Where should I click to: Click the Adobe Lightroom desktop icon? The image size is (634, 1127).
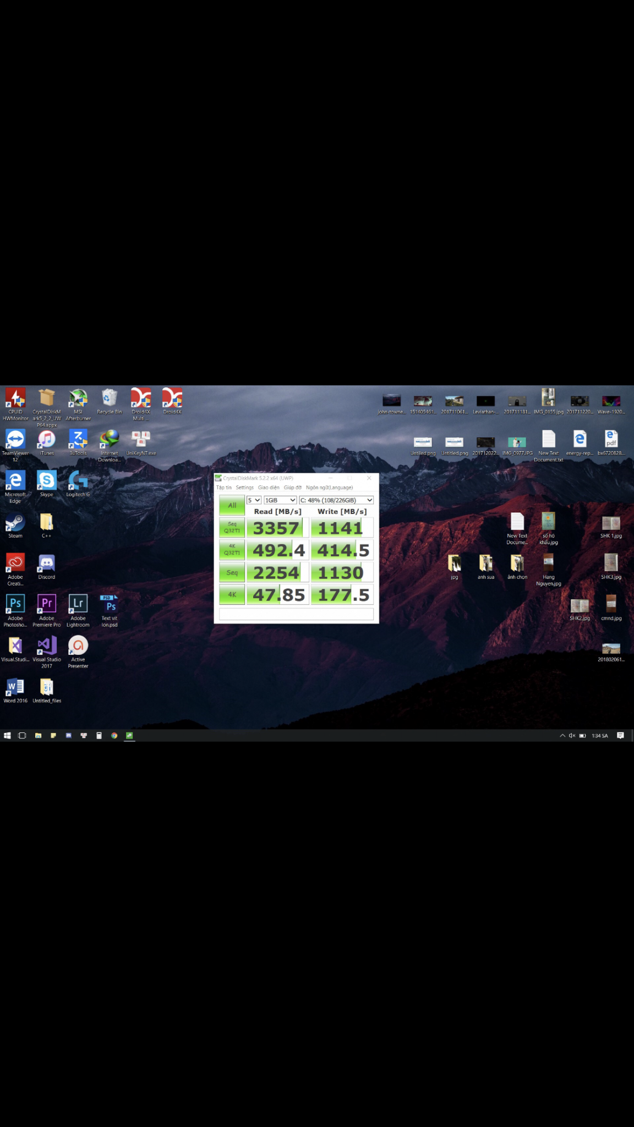78,606
